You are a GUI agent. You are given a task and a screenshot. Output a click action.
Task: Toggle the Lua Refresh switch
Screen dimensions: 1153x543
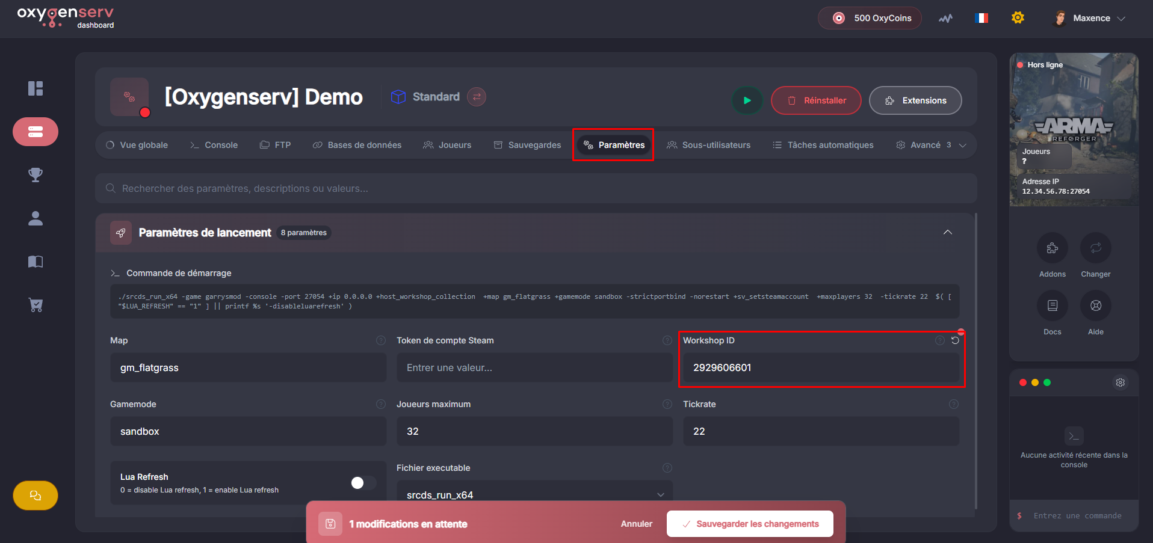coord(363,483)
